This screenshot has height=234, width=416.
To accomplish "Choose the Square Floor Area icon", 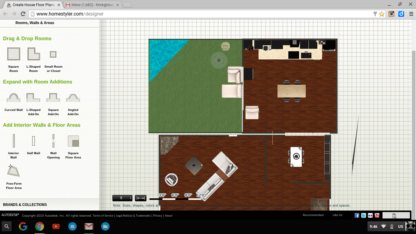I will [73, 141].
